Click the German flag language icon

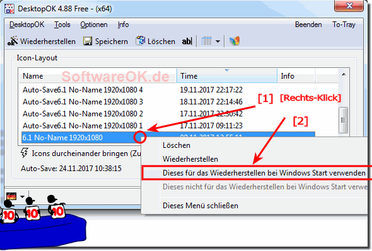coord(11,196)
